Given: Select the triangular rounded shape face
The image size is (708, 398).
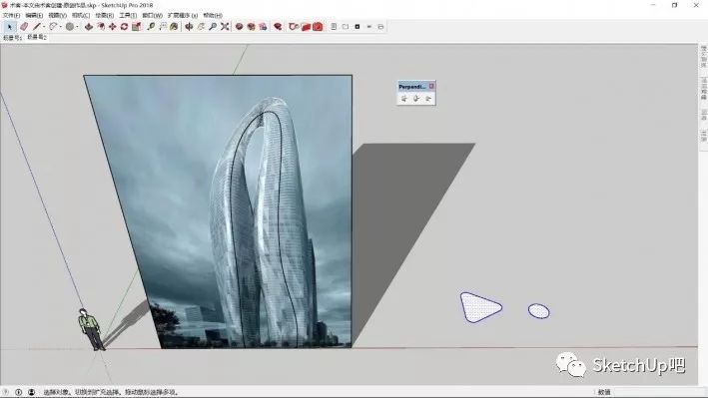Looking at the screenshot, I should [479, 307].
